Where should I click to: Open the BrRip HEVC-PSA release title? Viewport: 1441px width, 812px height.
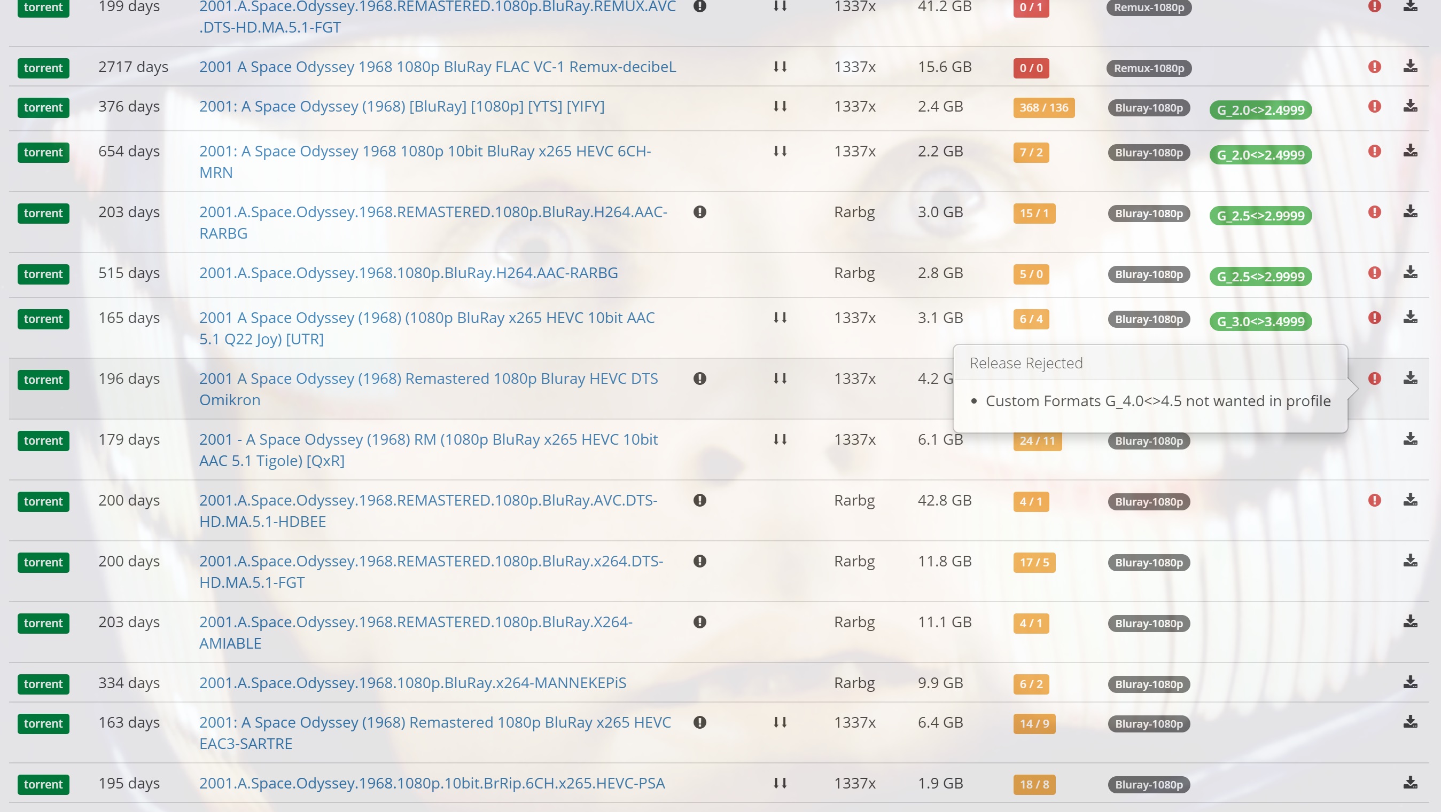click(x=432, y=784)
